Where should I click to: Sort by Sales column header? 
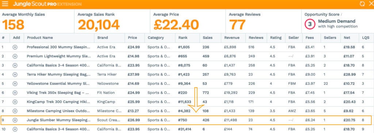point(207,37)
